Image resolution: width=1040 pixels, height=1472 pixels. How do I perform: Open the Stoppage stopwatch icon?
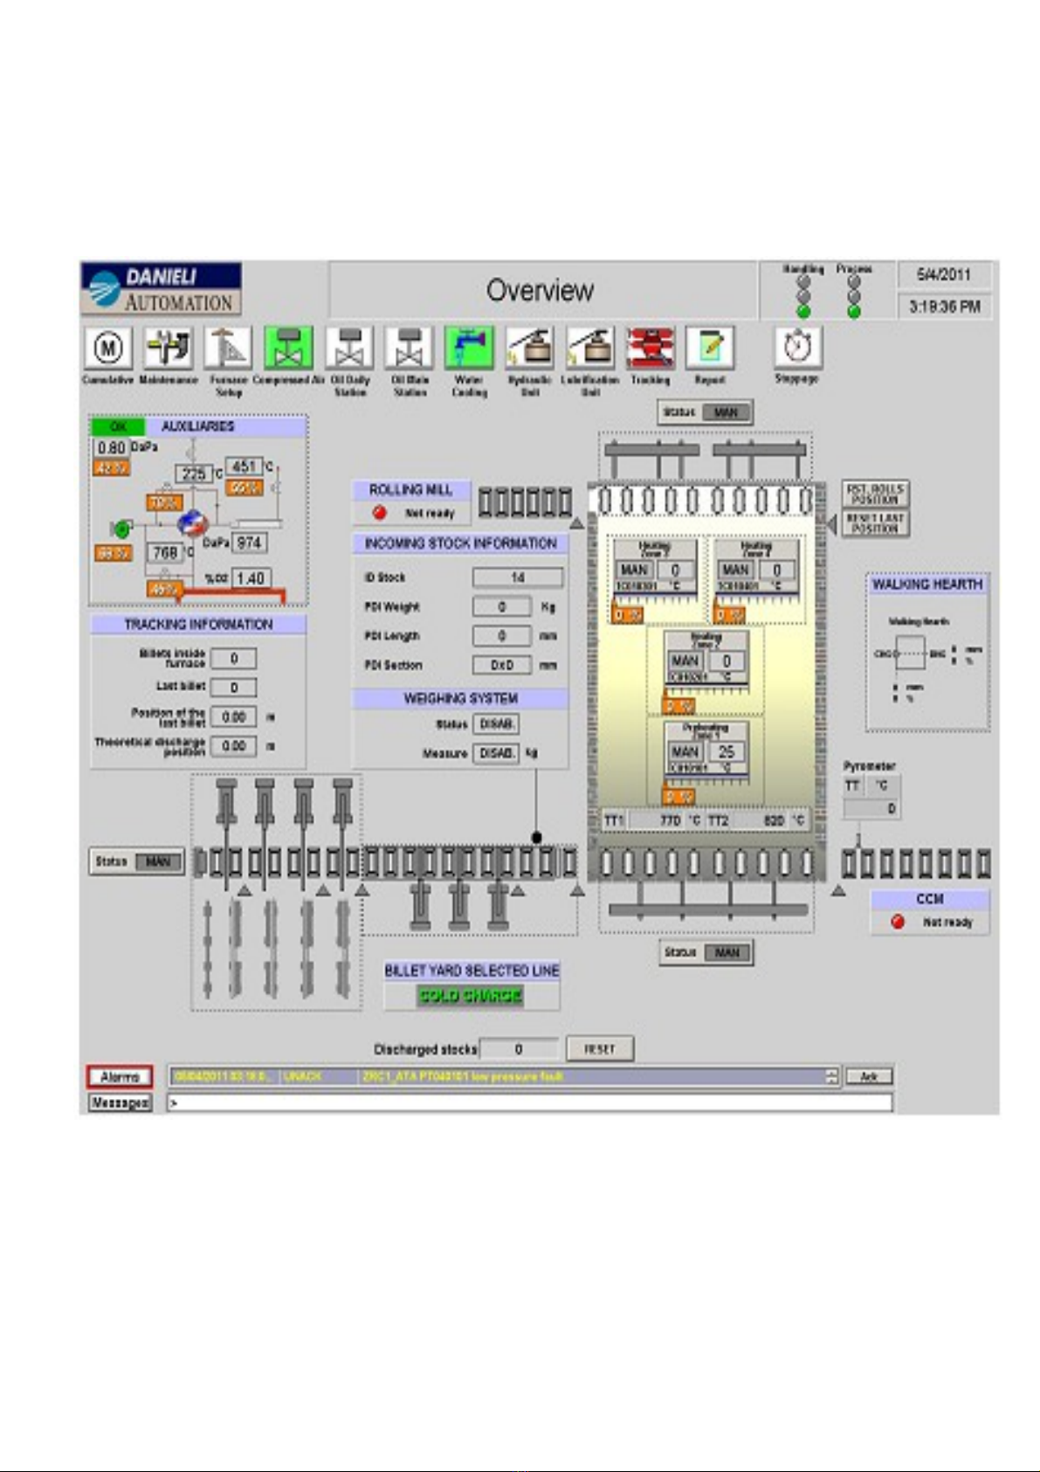(797, 348)
